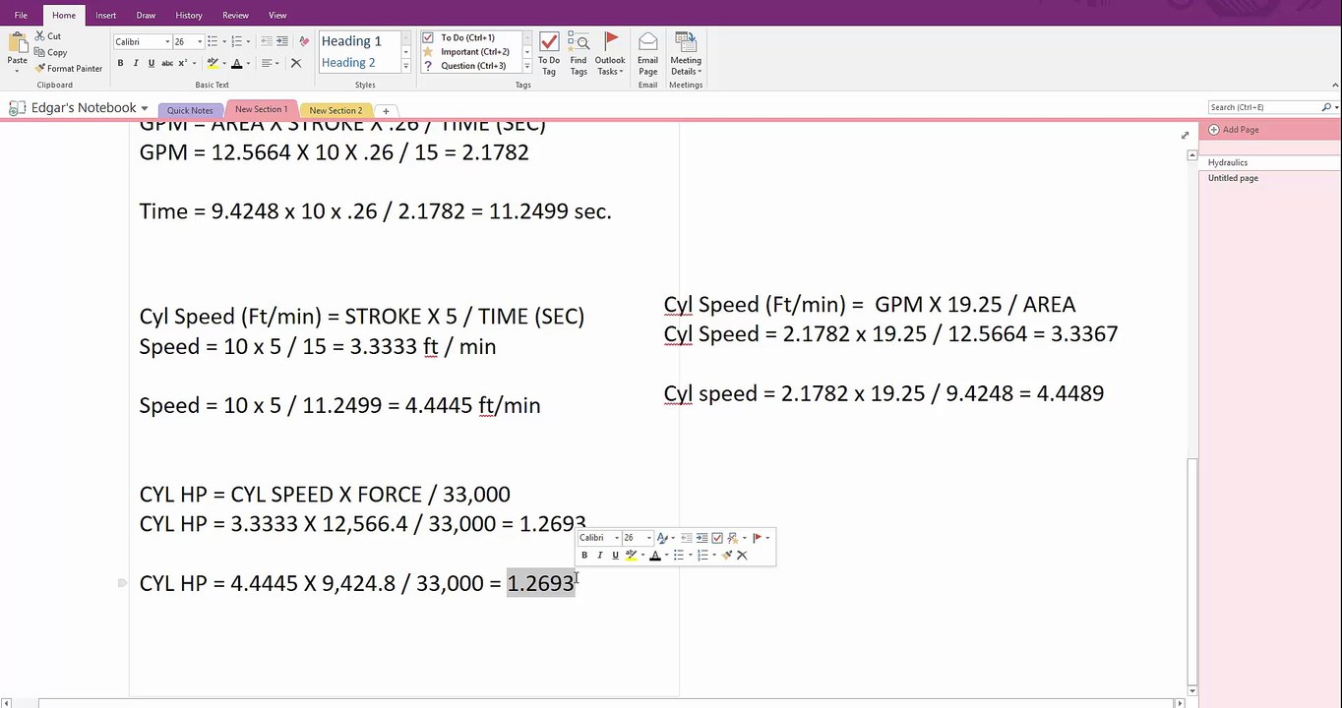
Task: Add To Do checkbox tag from mini toolbar
Action: click(x=717, y=538)
